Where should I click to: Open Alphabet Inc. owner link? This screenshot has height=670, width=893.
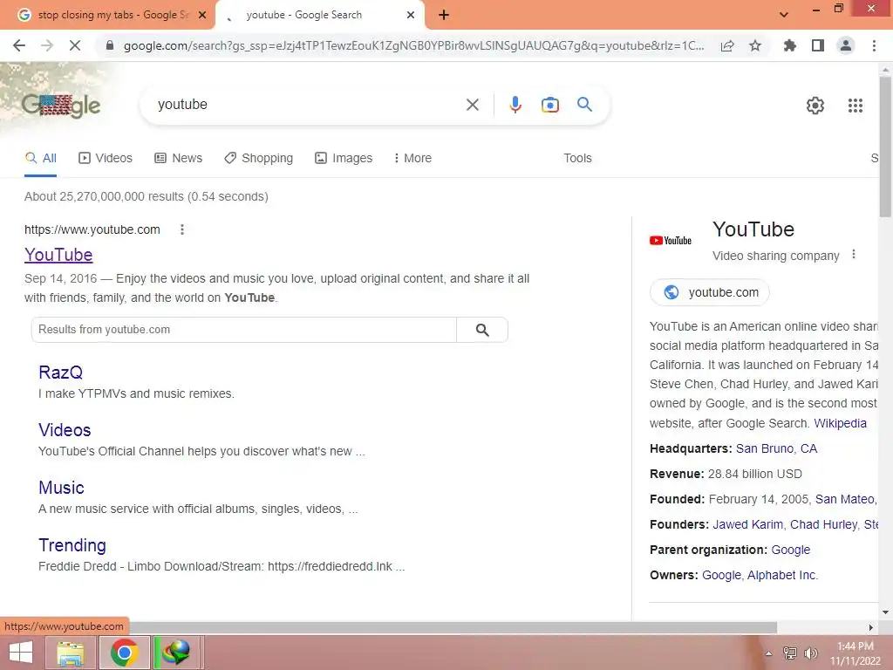pos(782,575)
